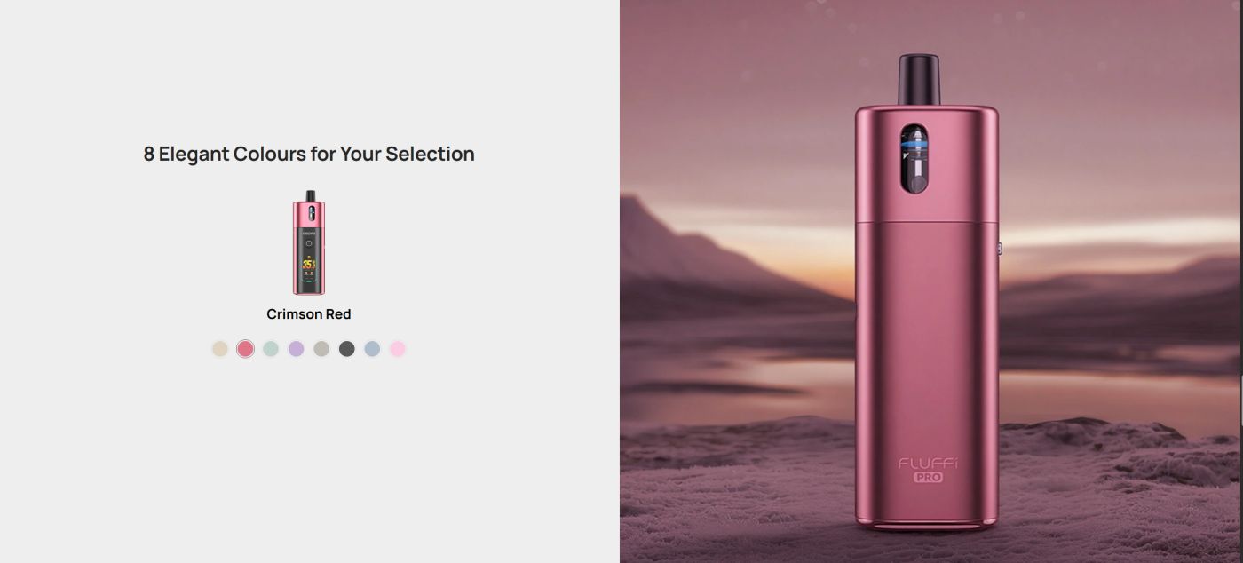Screen dimensions: 1243x563
Task: Choose the mint green colour swatch
Action: [x=271, y=349]
